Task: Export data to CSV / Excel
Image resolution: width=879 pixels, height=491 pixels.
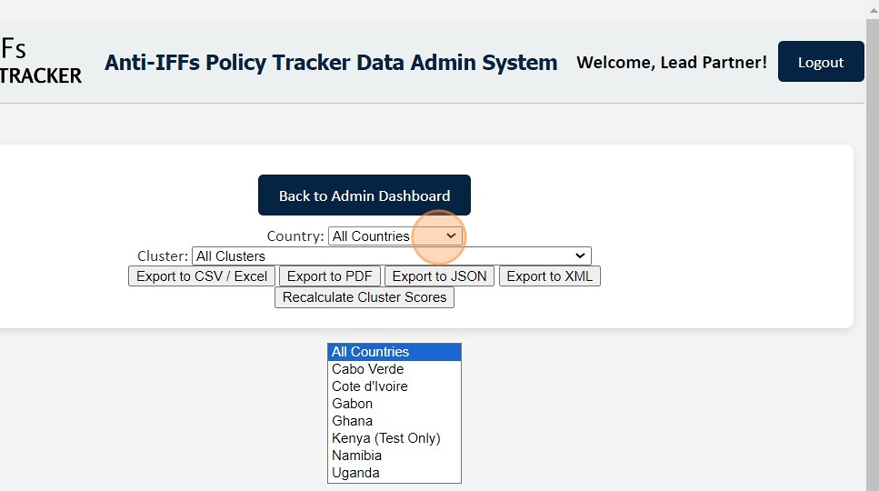Action: pyautogui.click(x=202, y=276)
